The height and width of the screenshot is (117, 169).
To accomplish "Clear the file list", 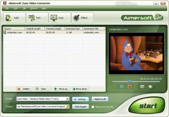I will point(43,89).
